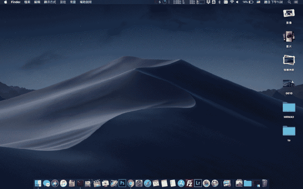303x189 pixels.
Task: Open the Bluetooth status menu
Action: click(x=219, y=2)
